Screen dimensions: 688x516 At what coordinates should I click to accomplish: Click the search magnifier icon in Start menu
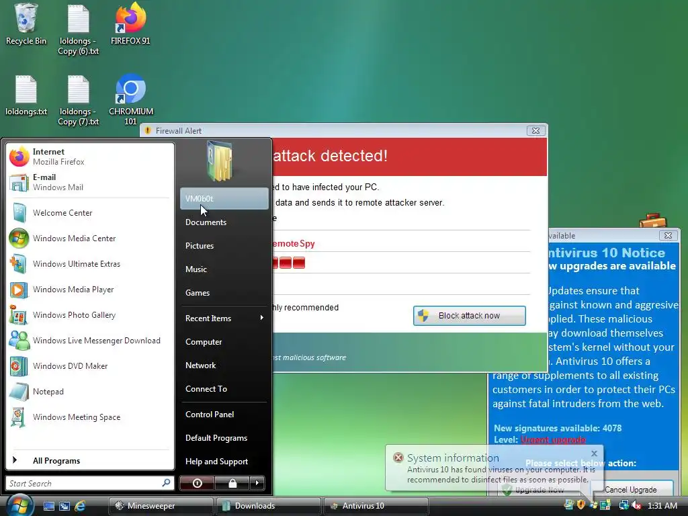167,482
